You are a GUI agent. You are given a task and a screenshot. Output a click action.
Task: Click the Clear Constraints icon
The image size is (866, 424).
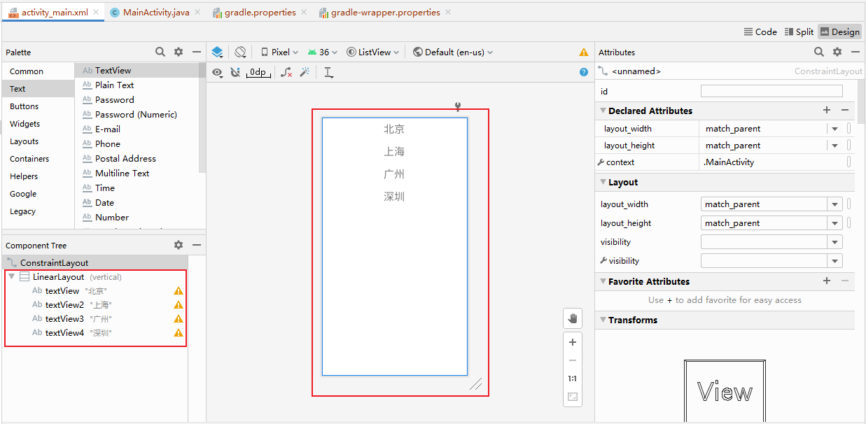pyautogui.click(x=286, y=72)
